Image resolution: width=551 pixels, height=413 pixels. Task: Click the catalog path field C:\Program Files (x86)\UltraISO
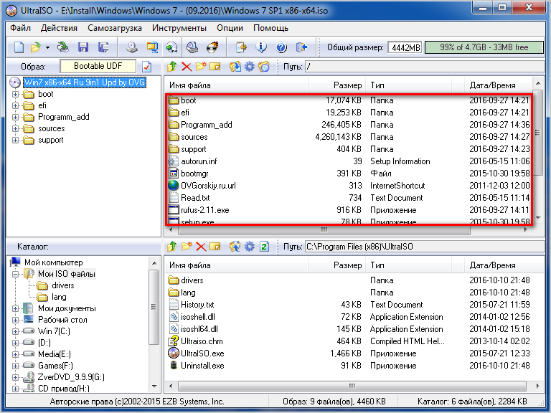point(424,247)
